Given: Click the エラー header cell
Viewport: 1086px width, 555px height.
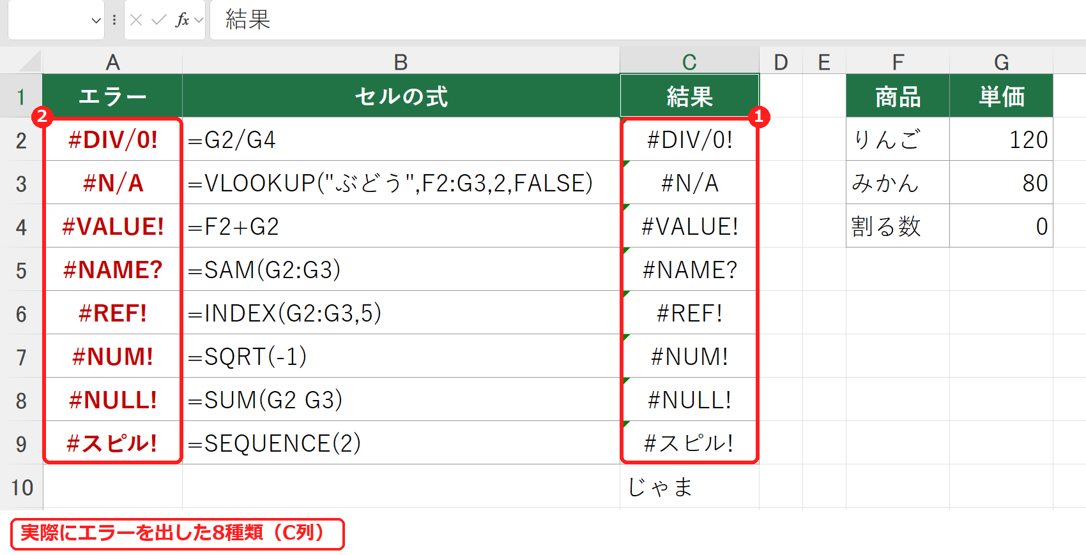Looking at the screenshot, I should coord(112,96).
